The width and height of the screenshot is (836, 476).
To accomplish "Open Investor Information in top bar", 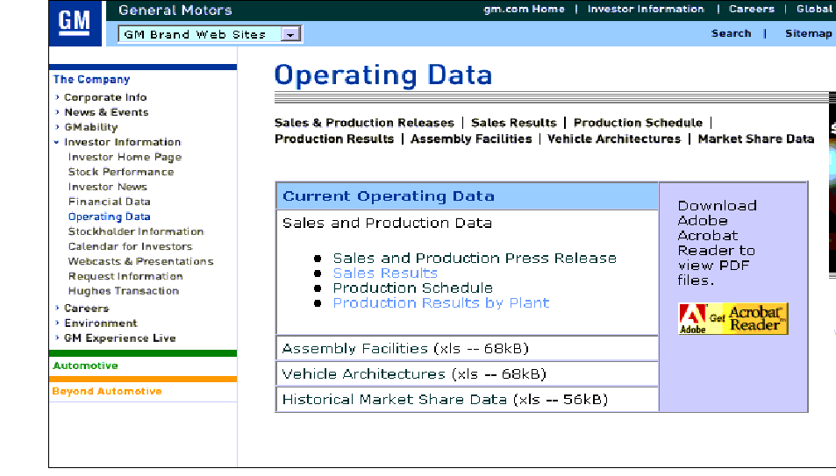I will point(646,9).
